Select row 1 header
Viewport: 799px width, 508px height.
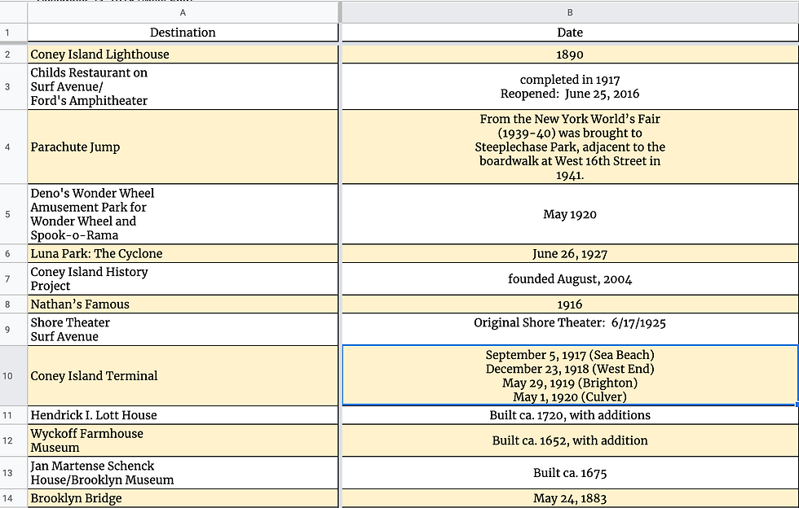(x=13, y=33)
